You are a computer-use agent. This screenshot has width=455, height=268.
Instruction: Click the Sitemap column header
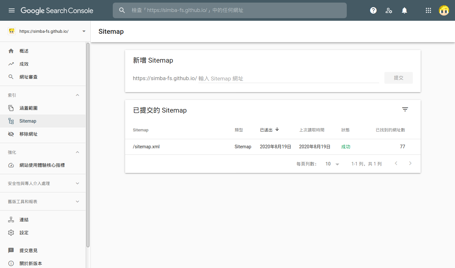pyautogui.click(x=141, y=130)
